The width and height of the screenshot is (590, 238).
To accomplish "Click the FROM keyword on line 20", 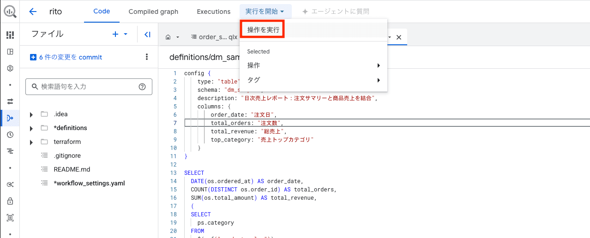I will 197,231.
